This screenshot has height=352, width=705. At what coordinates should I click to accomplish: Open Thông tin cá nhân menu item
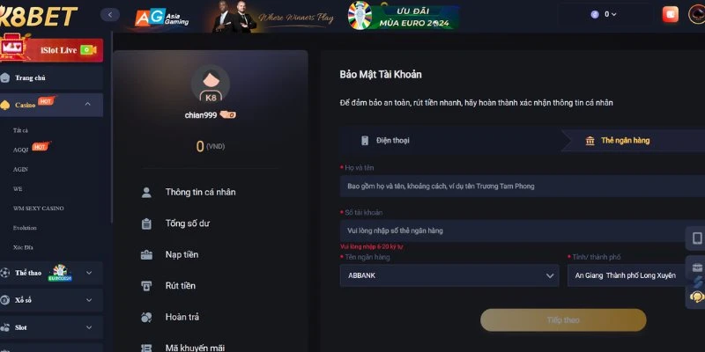coord(200,192)
